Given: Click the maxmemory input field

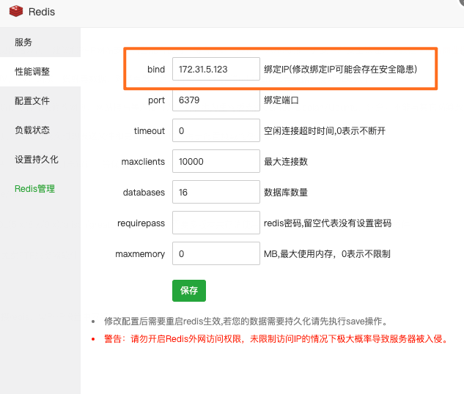Looking at the screenshot, I should click(x=216, y=253).
